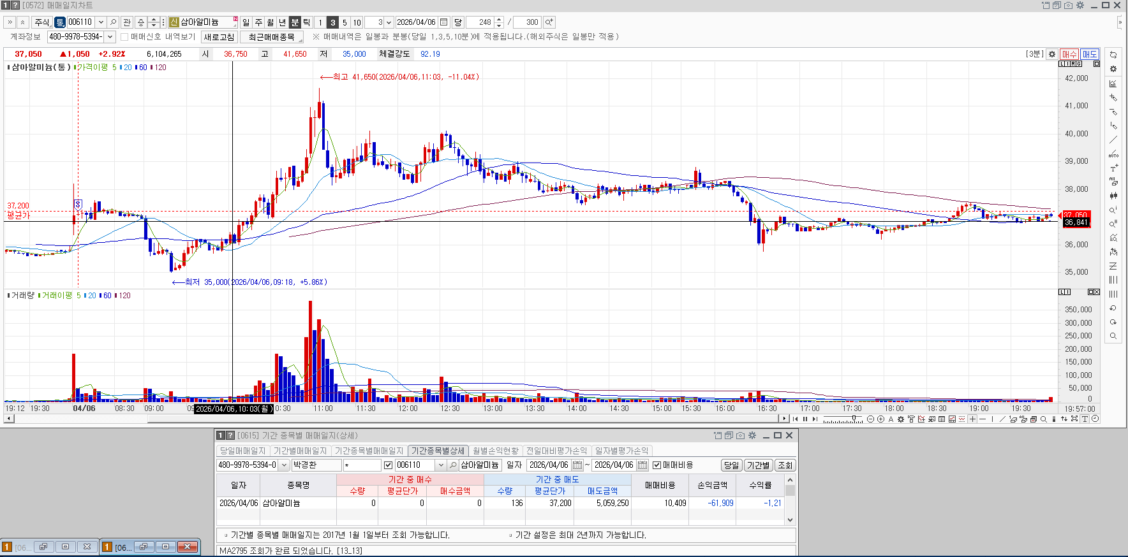Screen dimensions: 1128x557
Task: Open stock code 006110 dropdown in chart toolbar
Action: pos(101,22)
